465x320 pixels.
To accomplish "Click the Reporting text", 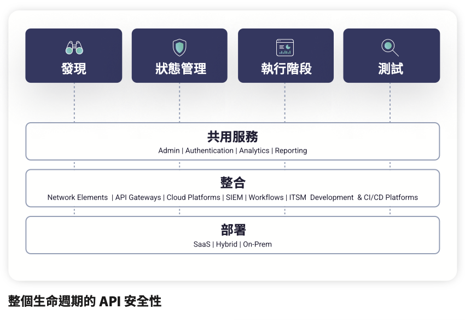I will pos(291,151).
